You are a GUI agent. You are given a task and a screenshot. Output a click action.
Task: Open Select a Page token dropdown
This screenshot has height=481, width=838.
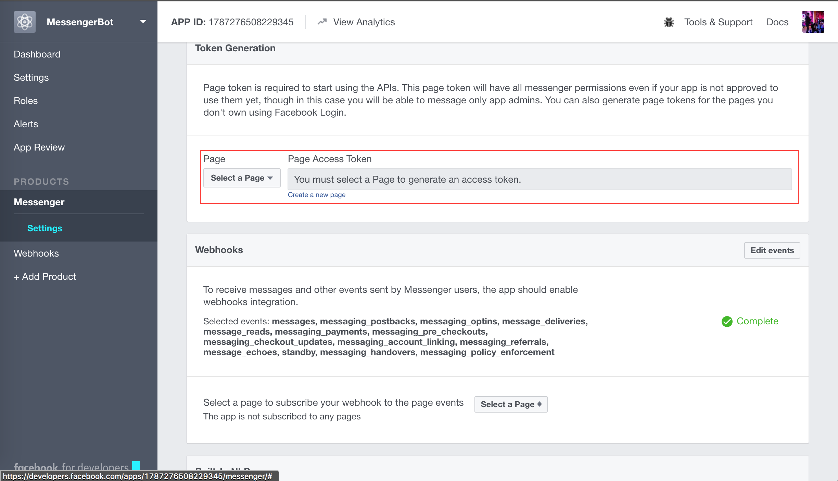(x=242, y=178)
